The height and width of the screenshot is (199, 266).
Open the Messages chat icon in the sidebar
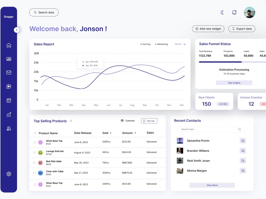[9, 86]
